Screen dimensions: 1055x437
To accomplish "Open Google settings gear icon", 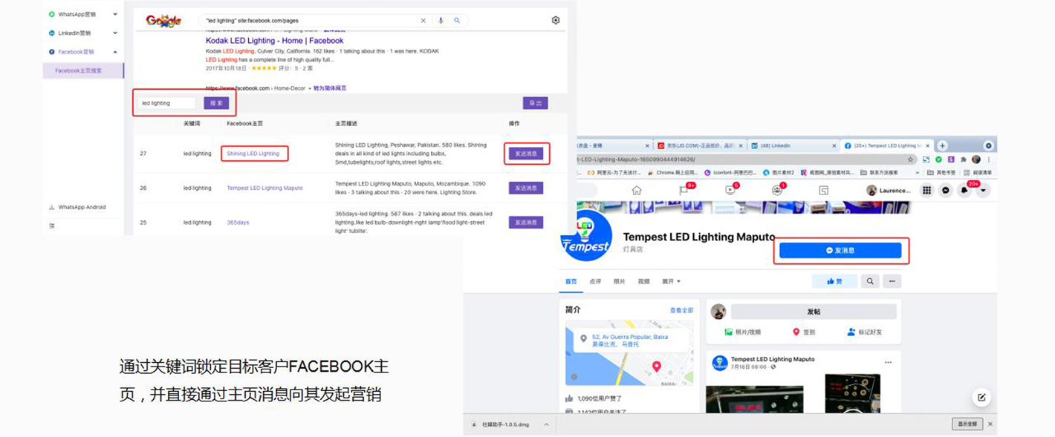I will [x=556, y=20].
